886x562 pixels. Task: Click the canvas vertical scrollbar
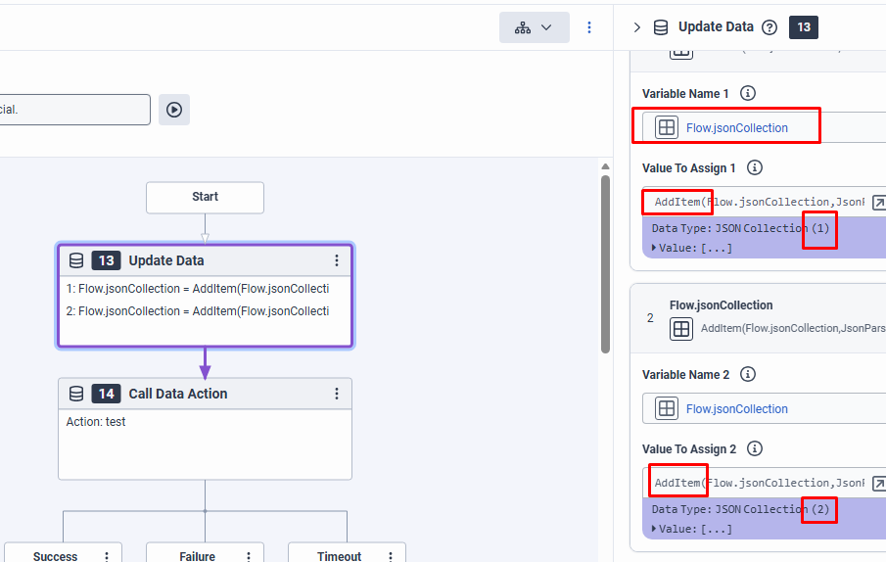click(x=605, y=264)
